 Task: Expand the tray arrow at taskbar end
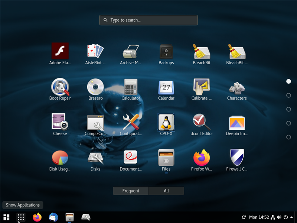coord(291,217)
